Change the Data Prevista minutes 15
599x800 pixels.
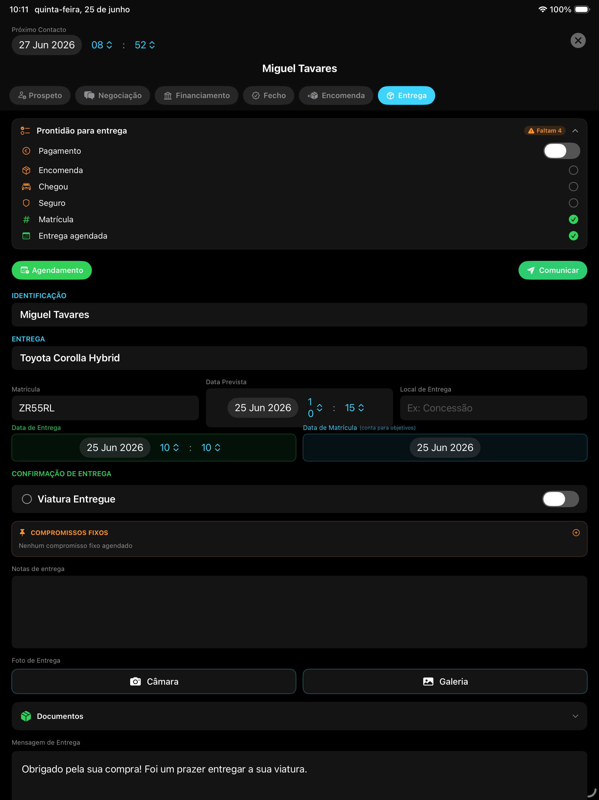coord(354,408)
